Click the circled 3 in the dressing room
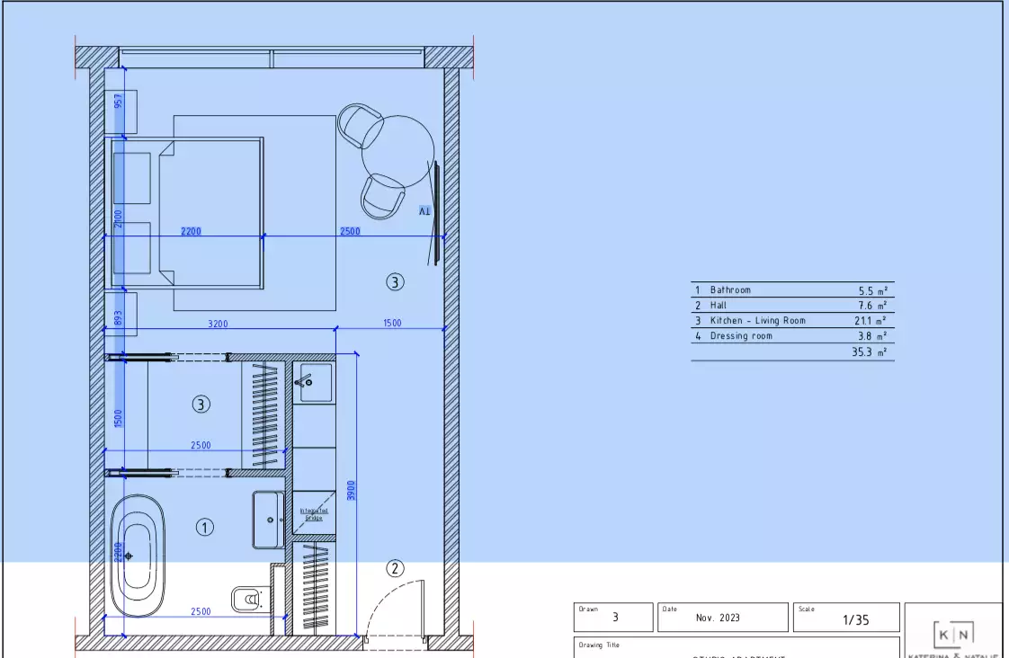 click(x=201, y=405)
